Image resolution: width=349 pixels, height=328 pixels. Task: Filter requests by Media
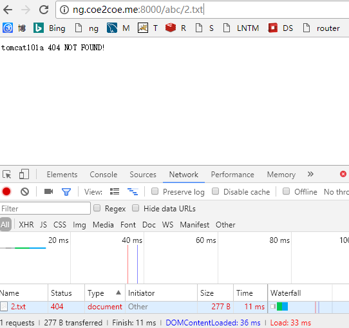pyautogui.click(x=103, y=225)
